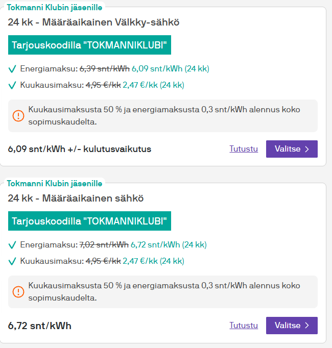The image size is (332, 348).
Task: Click Energiamaksu checkmark in Välkky-sähkö card
Action: click(13, 69)
